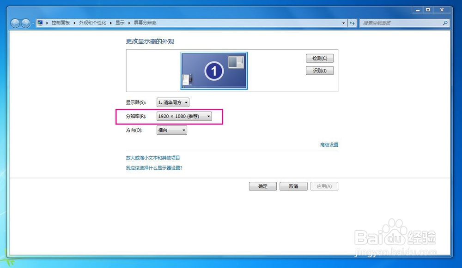Click the 取消 button
The height and width of the screenshot is (268, 462).
tap(293, 186)
